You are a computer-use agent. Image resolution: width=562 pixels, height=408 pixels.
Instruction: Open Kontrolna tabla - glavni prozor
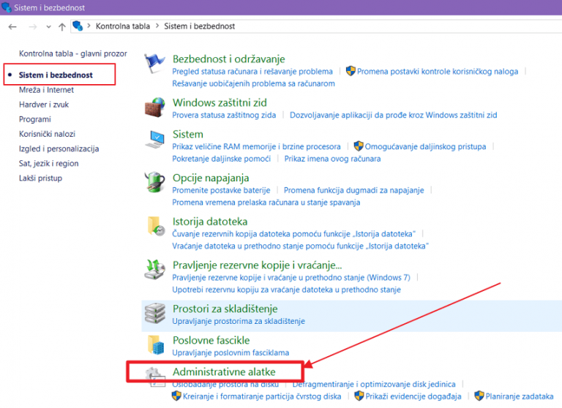click(x=73, y=53)
